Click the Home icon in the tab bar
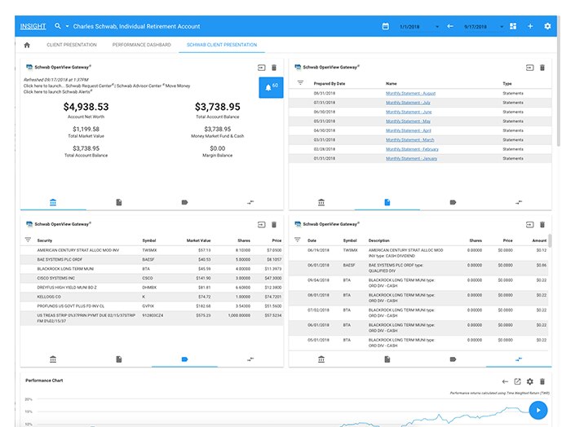This screenshot has height=427, width=575. pos(27,45)
